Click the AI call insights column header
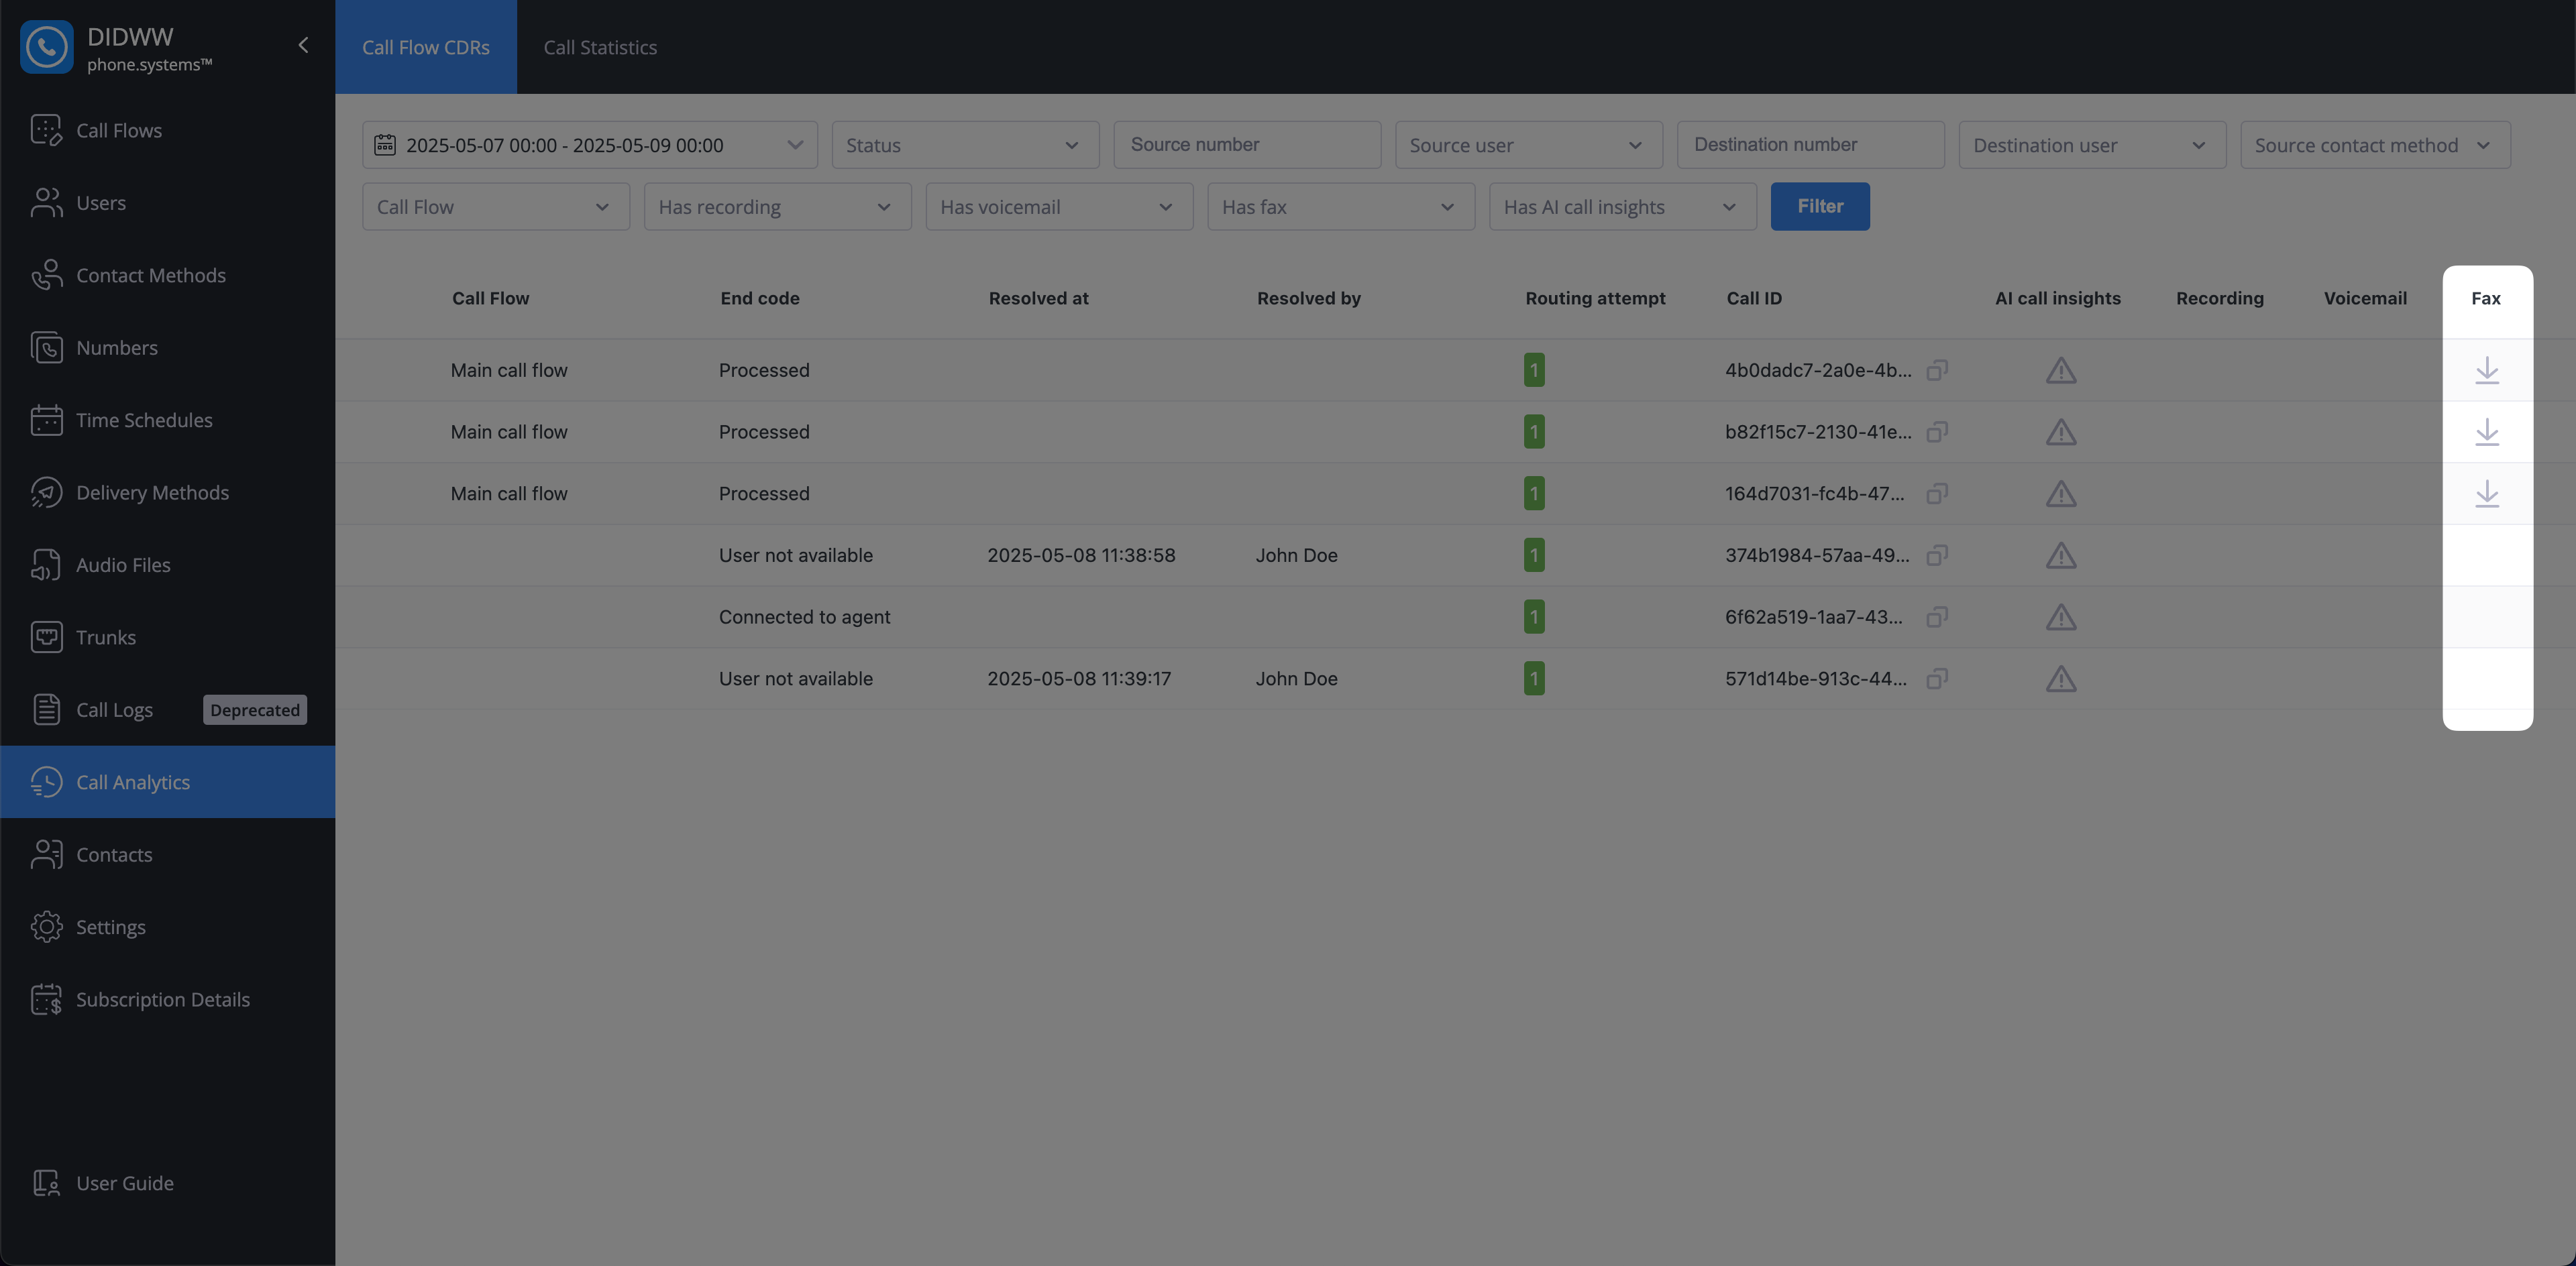The width and height of the screenshot is (2576, 1266). (x=2057, y=299)
